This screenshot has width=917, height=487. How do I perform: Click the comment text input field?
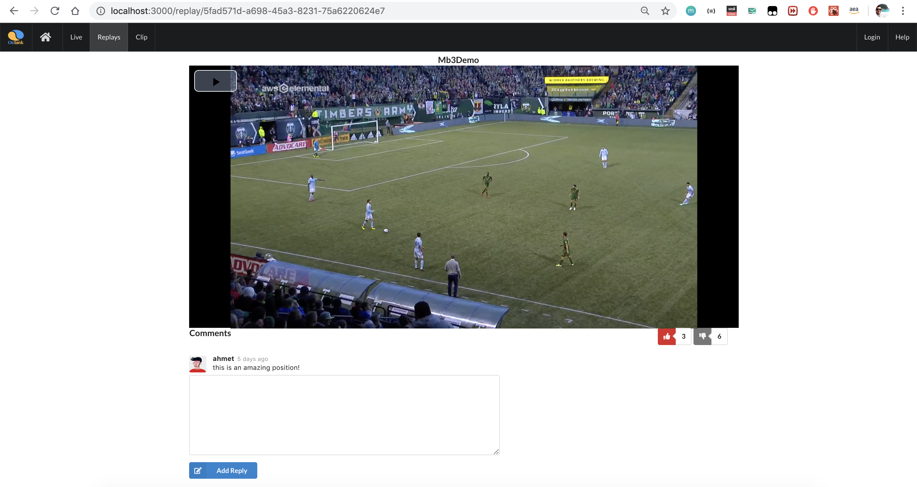(344, 415)
